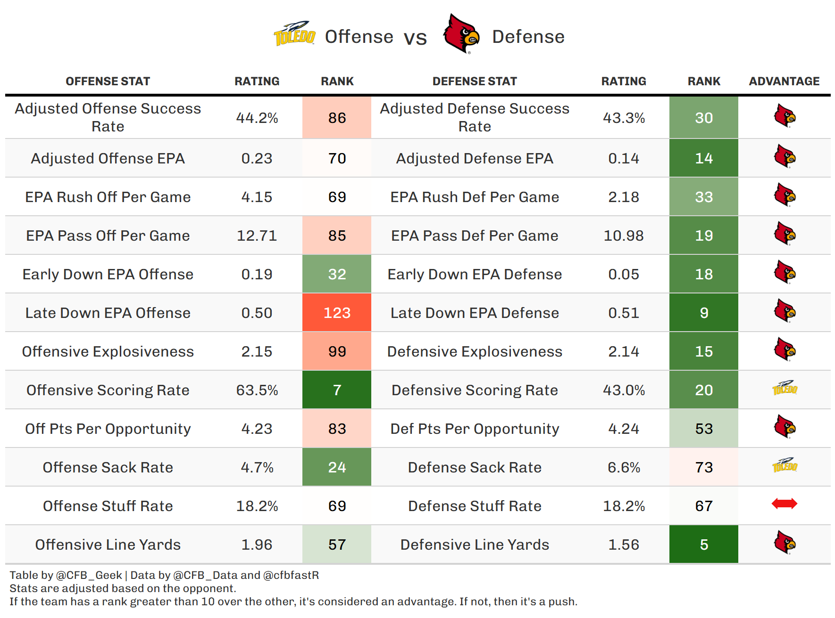Click the dark green offense rank 7 cell
This screenshot has width=835, height=618.
(x=337, y=390)
